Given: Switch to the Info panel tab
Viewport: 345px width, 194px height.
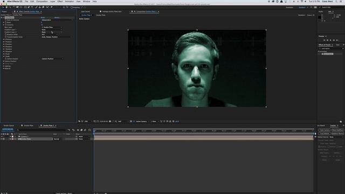Looking at the screenshot, I should point(329,11).
